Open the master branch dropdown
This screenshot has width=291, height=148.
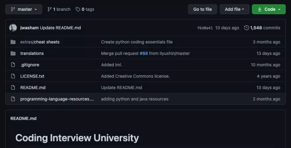point(23,9)
